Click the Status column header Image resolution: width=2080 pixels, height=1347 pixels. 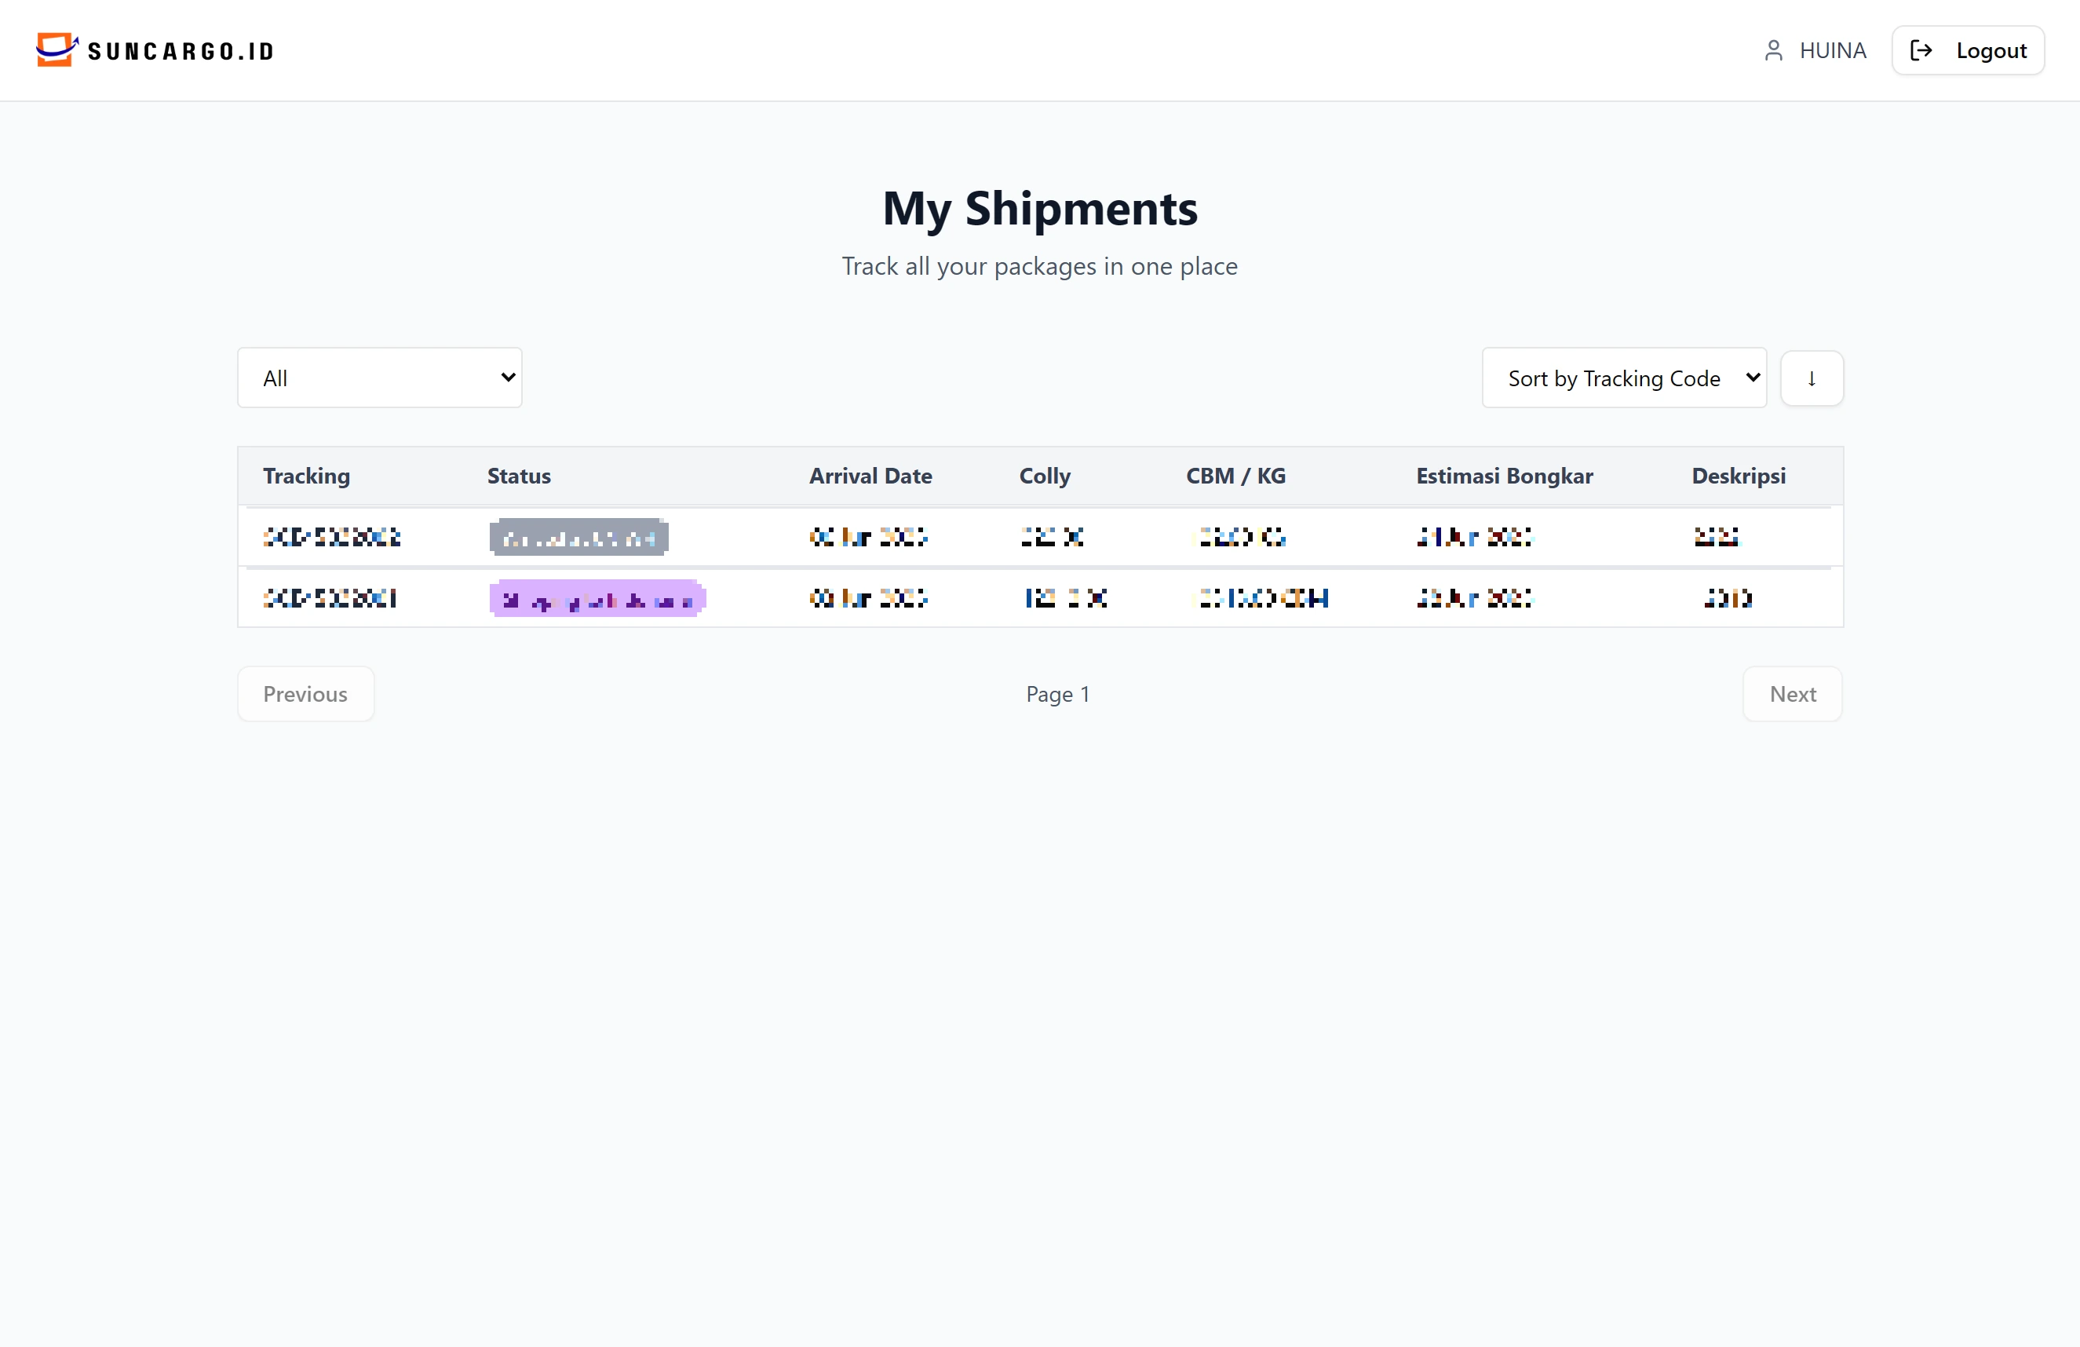pyautogui.click(x=519, y=476)
